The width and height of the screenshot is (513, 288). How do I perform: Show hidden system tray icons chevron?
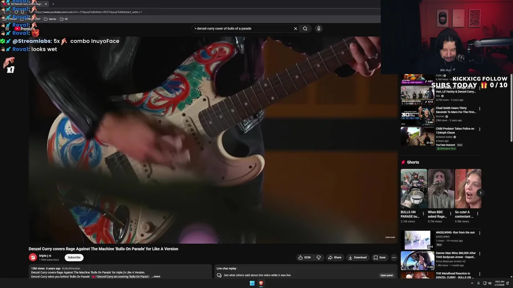click(472, 283)
